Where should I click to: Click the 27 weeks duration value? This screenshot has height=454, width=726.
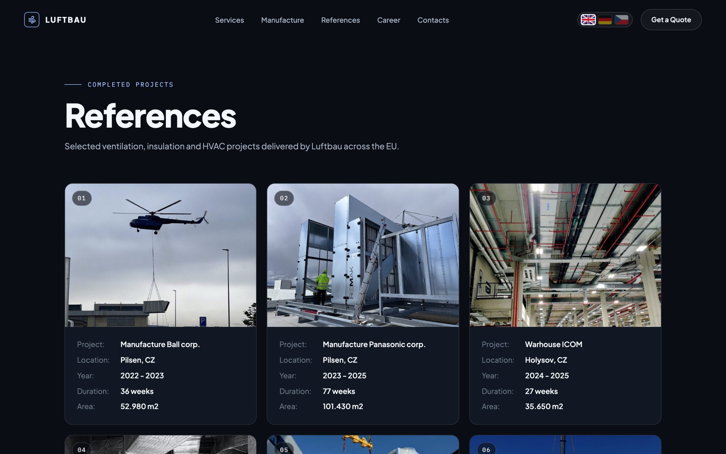click(x=541, y=391)
